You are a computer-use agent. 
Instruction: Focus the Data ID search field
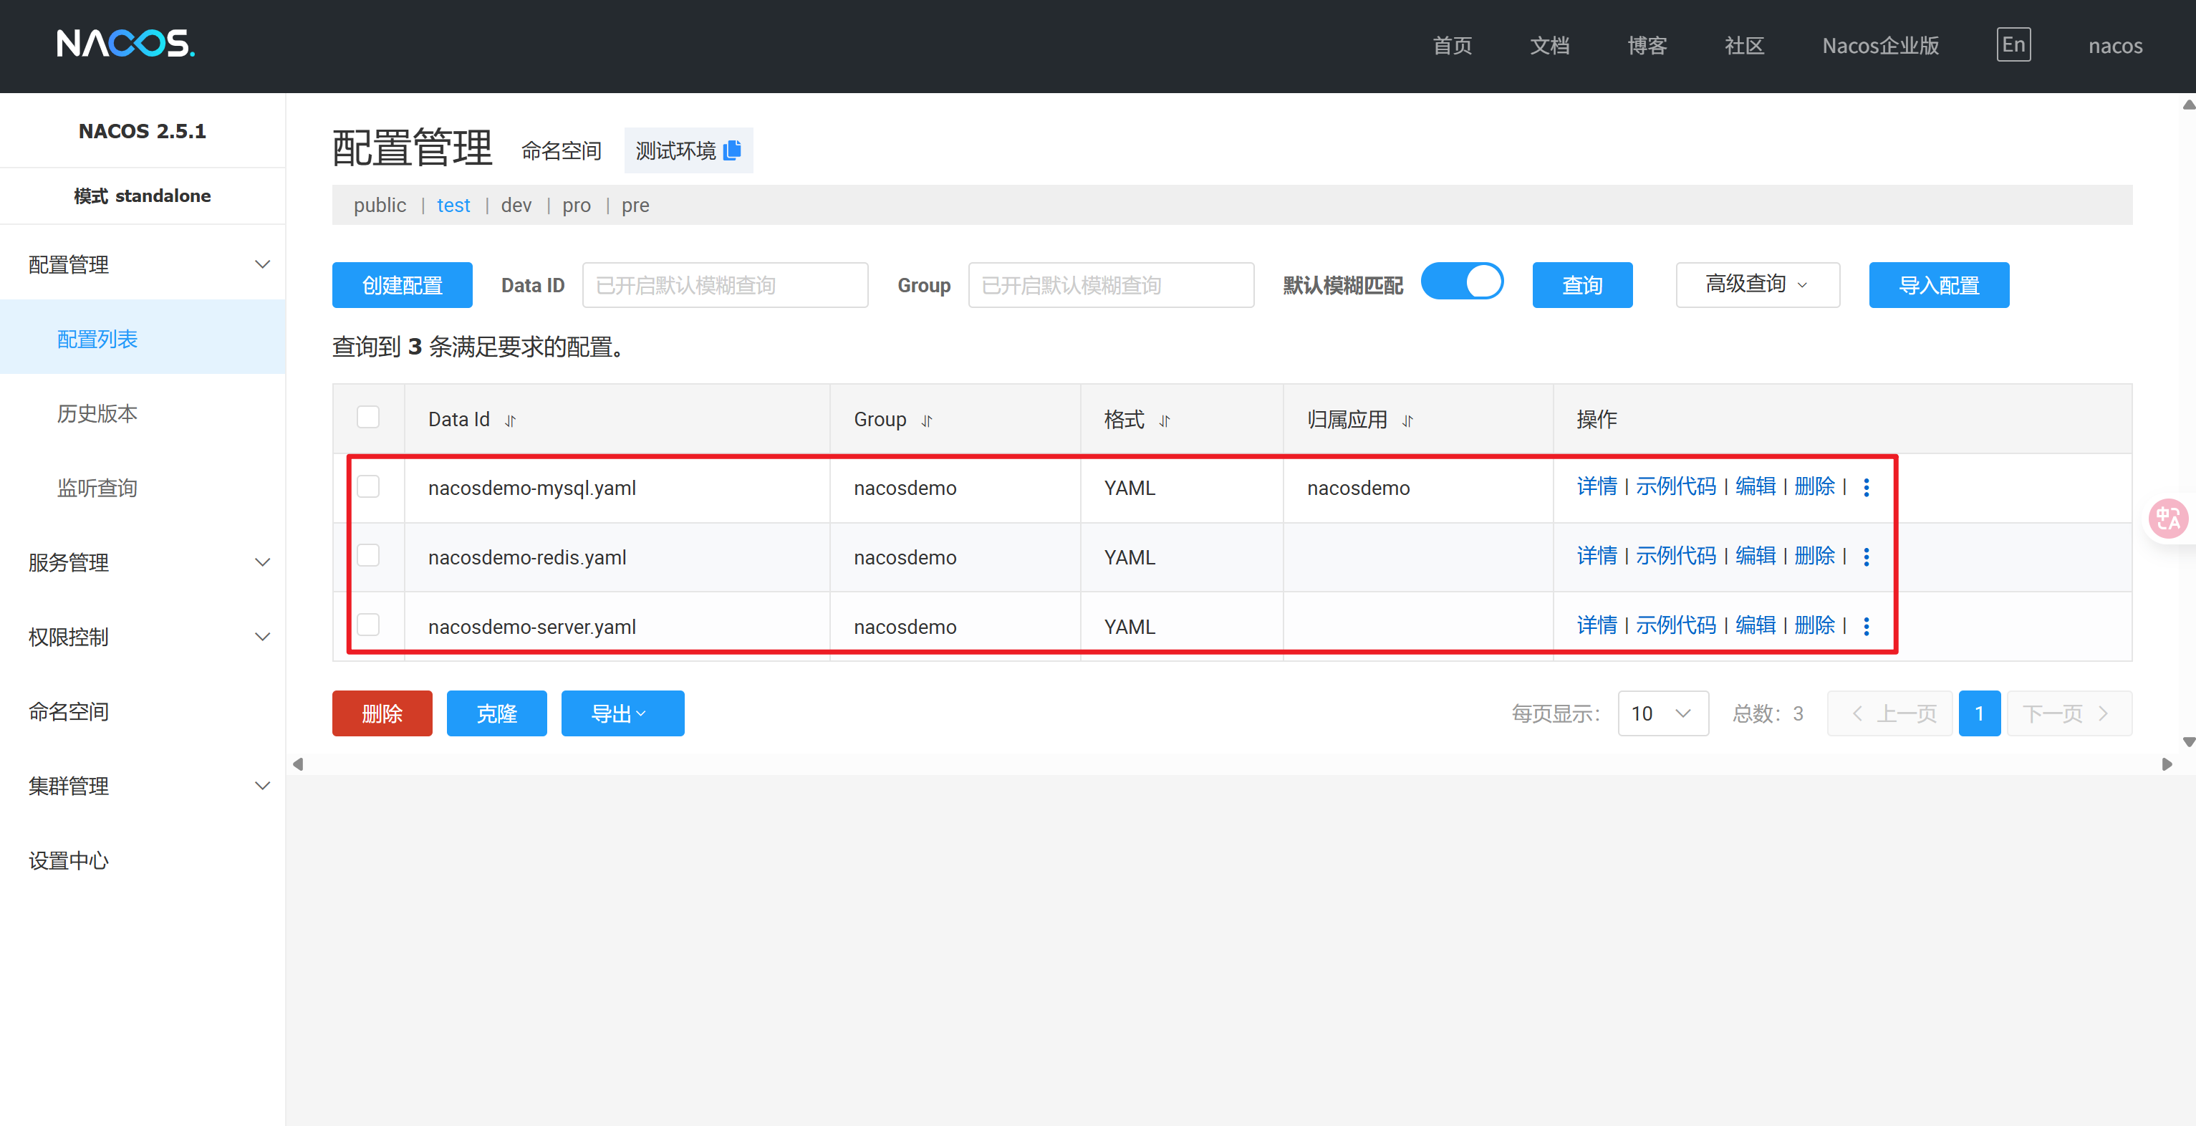(725, 284)
